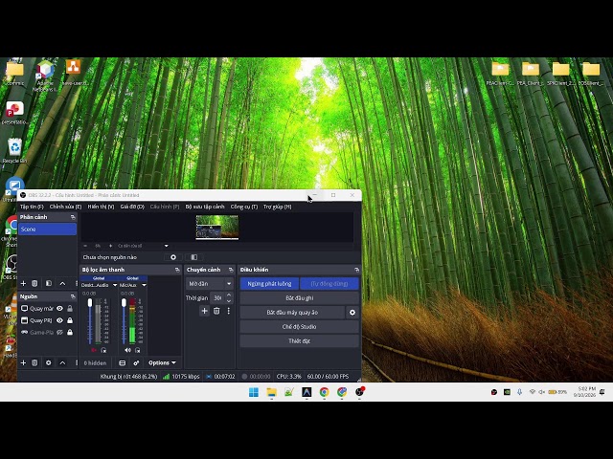Image resolution: width=613 pixels, height=459 pixels.
Task: Open more options dots in Phân cảnh toolbar
Action: 77,283
